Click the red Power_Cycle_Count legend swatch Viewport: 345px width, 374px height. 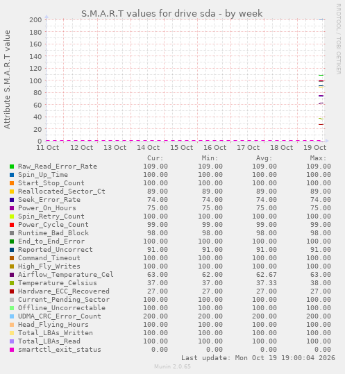pos(12,225)
